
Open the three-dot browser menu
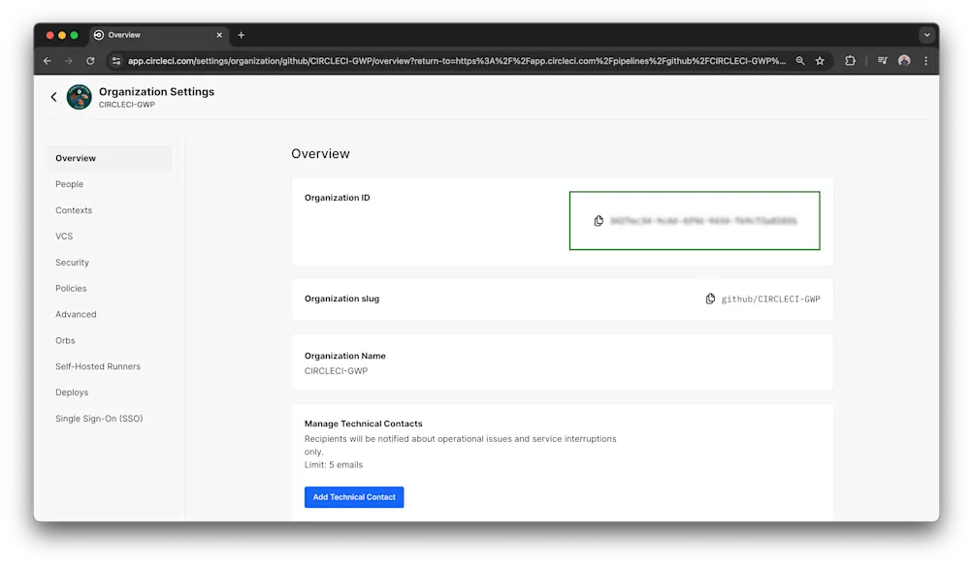924,60
